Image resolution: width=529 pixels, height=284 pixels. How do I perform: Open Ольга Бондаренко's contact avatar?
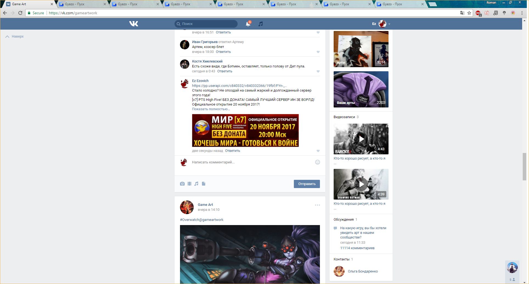click(339, 271)
